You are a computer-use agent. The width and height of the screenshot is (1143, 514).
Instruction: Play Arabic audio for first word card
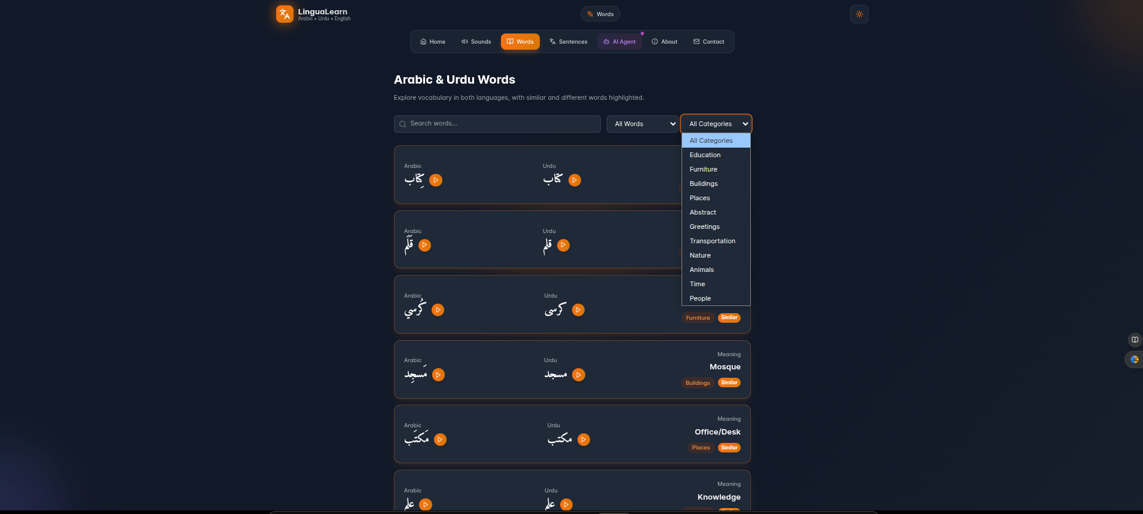[x=436, y=180]
